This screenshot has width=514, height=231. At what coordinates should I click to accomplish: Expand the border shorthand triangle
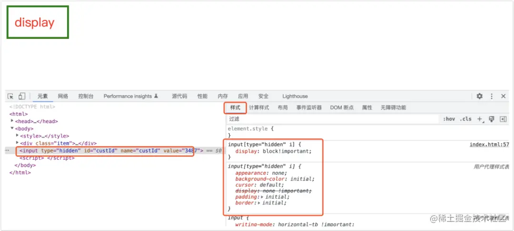click(259, 203)
